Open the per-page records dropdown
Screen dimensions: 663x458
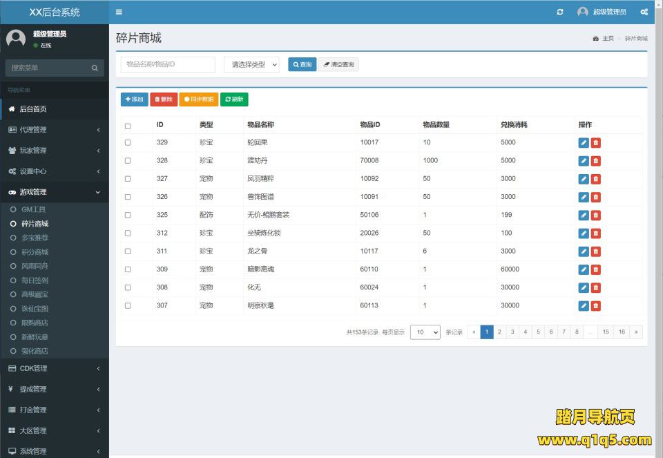tap(425, 332)
